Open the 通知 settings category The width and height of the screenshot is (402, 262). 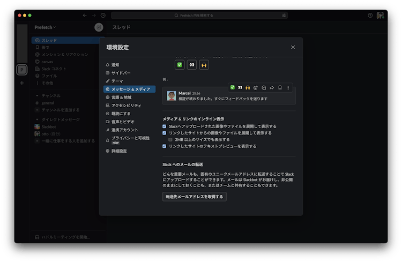click(x=115, y=65)
